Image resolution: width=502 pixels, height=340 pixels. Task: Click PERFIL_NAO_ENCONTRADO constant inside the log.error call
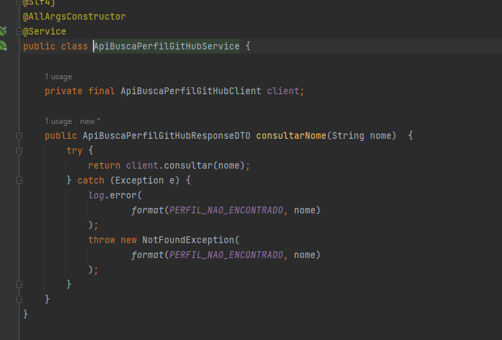point(226,211)
